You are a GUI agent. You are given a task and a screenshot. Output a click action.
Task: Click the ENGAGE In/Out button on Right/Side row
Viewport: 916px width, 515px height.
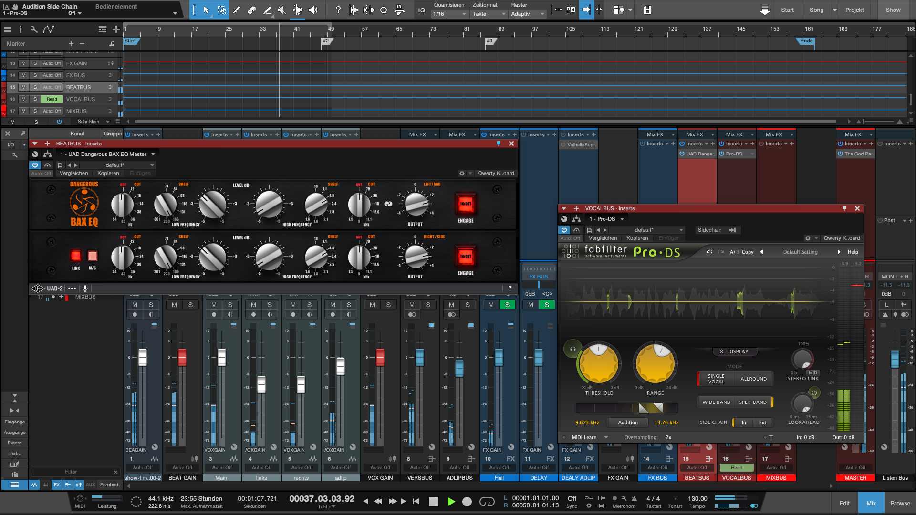pyautogui.click(x=466, y=256)
